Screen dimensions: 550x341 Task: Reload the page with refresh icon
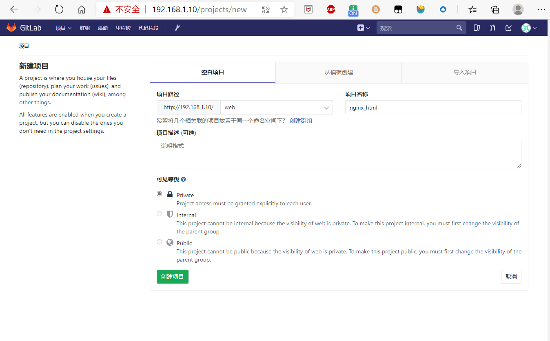pyautogui.click(x=59, y=9)
